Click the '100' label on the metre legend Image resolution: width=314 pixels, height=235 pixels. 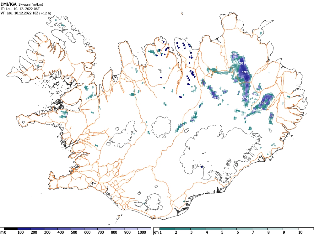[21, 232]
